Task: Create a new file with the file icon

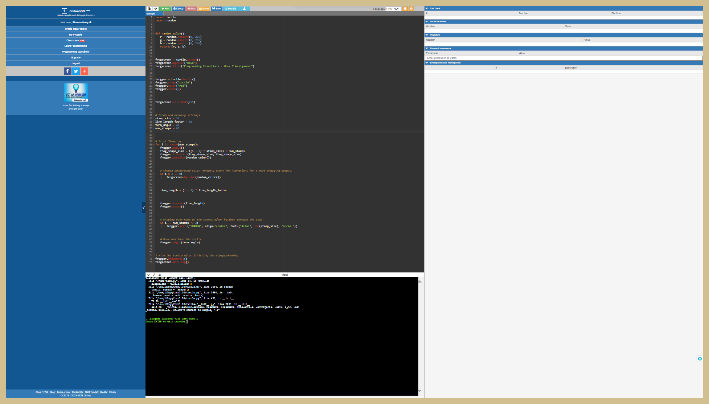Action: pyautogui.click(x=149, y=9)
